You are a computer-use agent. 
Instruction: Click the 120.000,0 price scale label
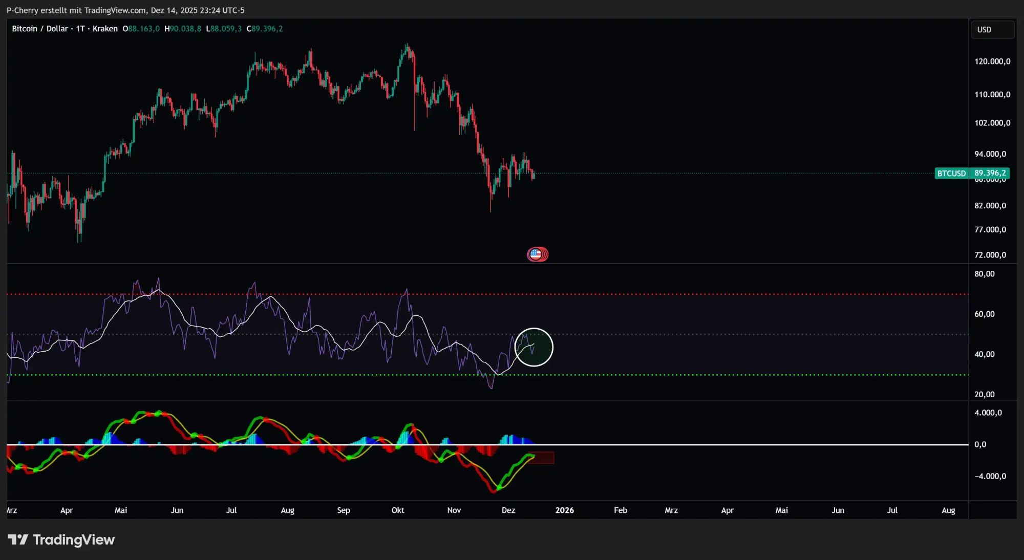pyautogui.click(x=993, y=61)
